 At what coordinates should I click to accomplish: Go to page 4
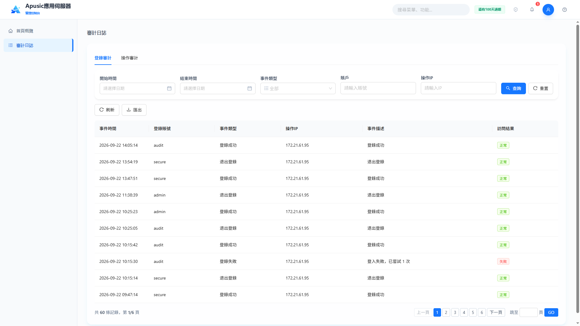464,312
